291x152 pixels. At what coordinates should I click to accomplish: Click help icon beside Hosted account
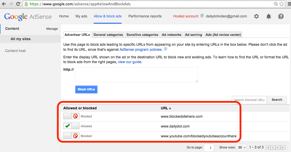[x=202, y=16]
